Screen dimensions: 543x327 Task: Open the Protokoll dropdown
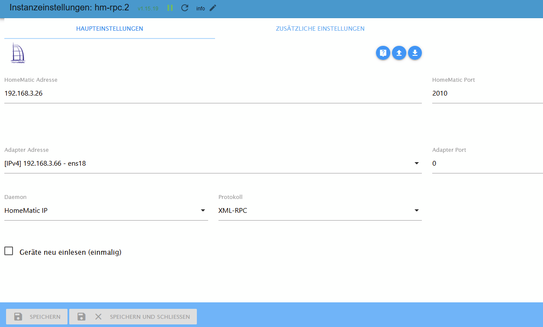point(320,211)
